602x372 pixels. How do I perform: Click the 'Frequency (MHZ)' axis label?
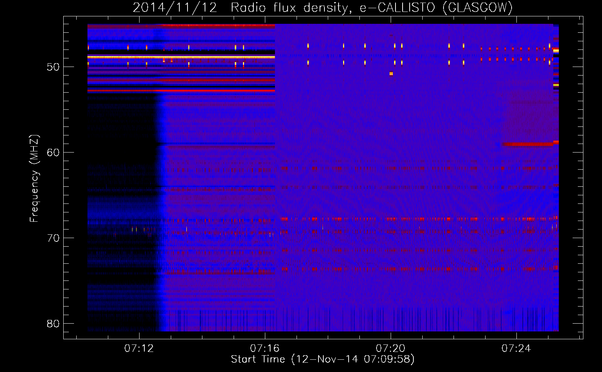coord(34,179)
